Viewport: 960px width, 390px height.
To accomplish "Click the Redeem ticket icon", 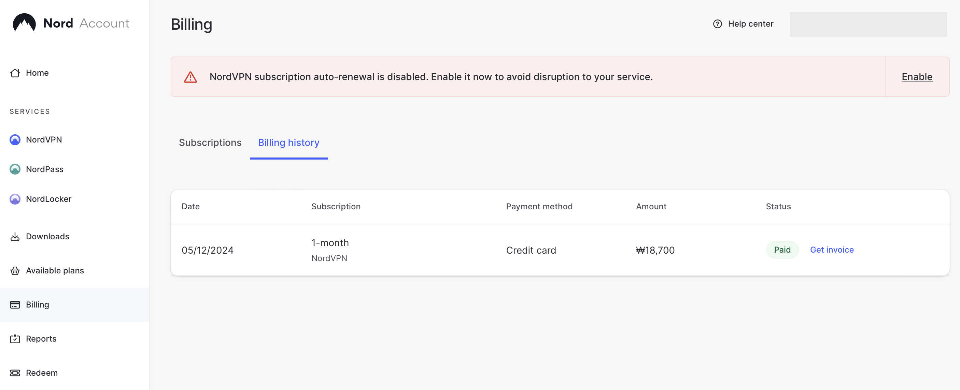I will 15,373.
